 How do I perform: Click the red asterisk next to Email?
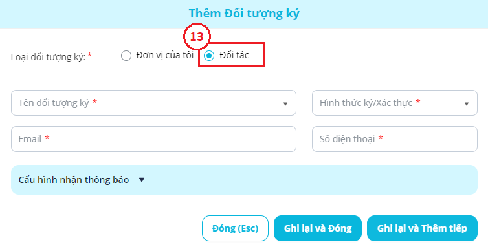(x=47, y=137)
